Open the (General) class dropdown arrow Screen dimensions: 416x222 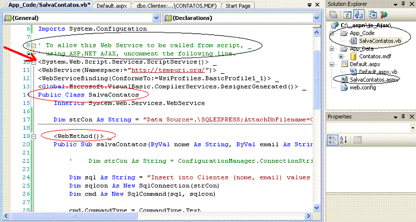pos(156,18)
